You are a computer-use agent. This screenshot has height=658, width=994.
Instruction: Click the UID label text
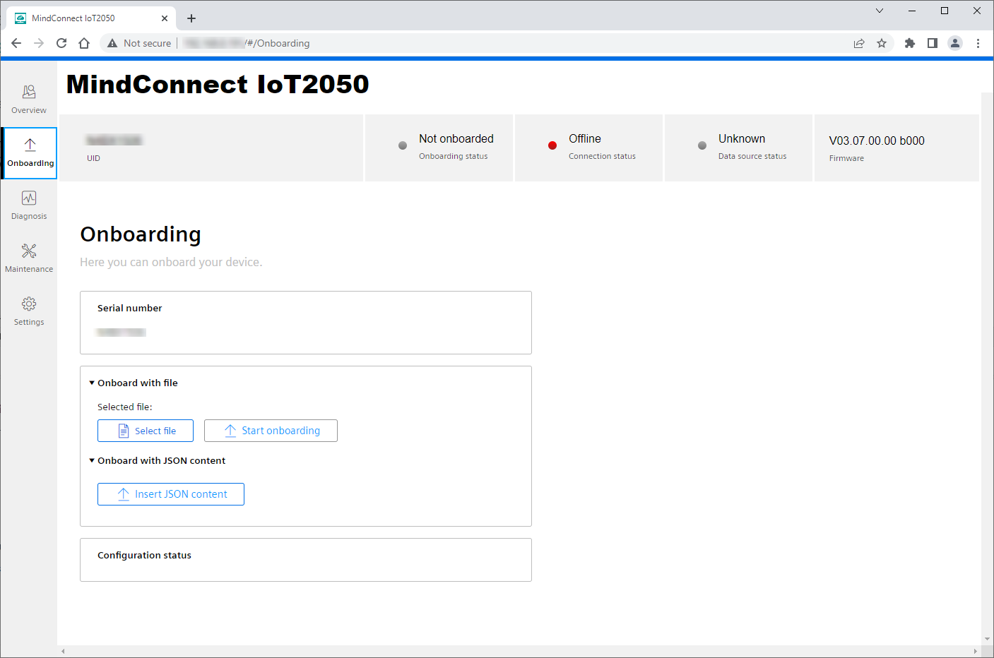93,158
